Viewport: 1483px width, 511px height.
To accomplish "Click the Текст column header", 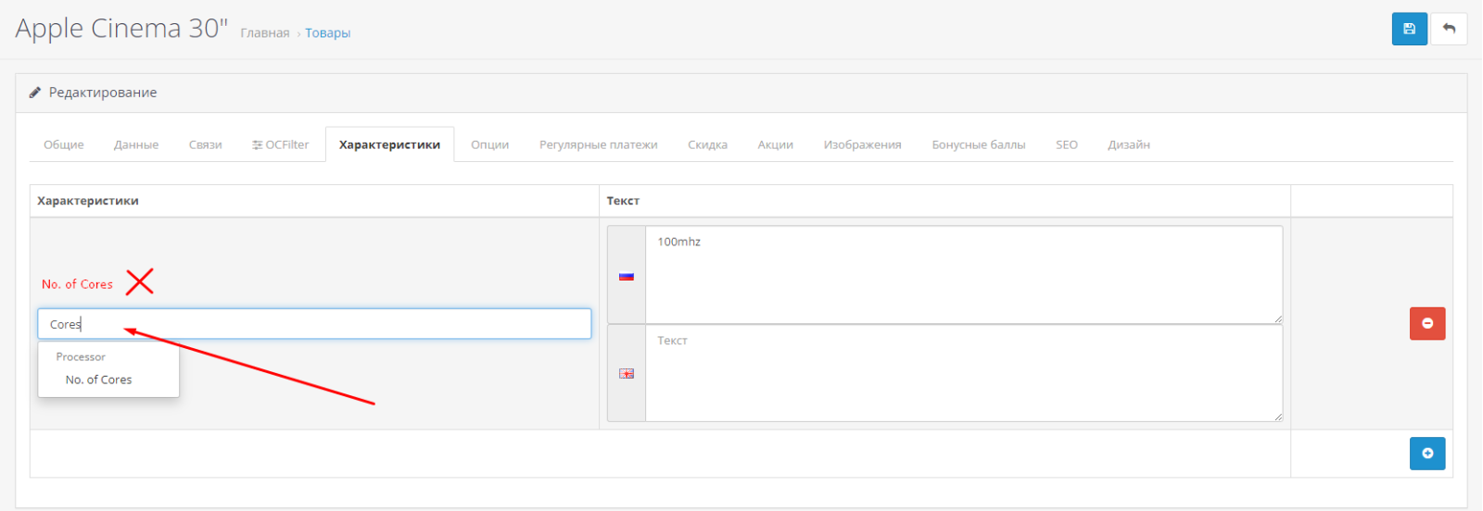I will [x=623, y=201].
